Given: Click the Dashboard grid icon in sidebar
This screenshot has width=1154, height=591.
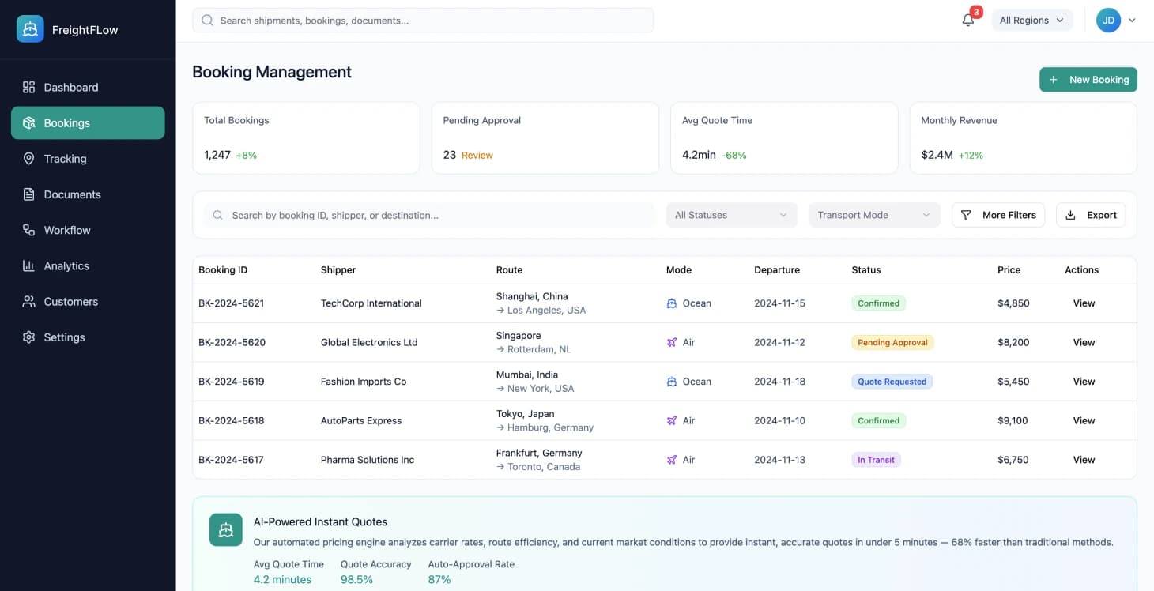Looking at the screenshot, I should [28, 87].
